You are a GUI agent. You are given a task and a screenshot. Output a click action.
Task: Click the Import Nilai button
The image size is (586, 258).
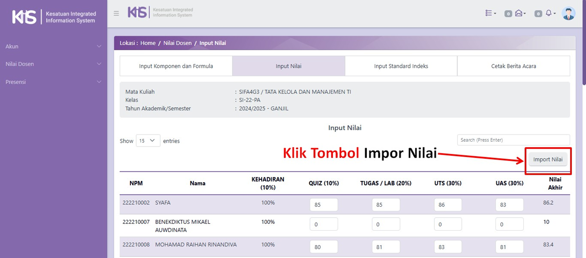click(x=547, y=160)
